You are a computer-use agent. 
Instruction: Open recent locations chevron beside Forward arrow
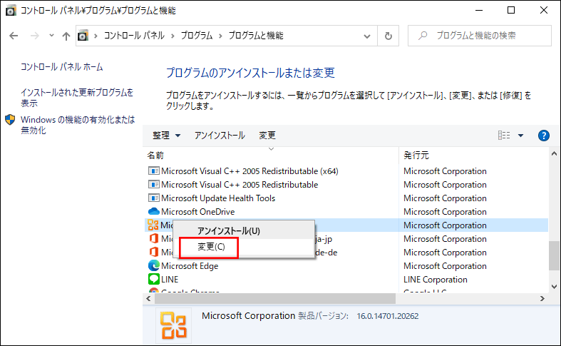pos(51,36)
